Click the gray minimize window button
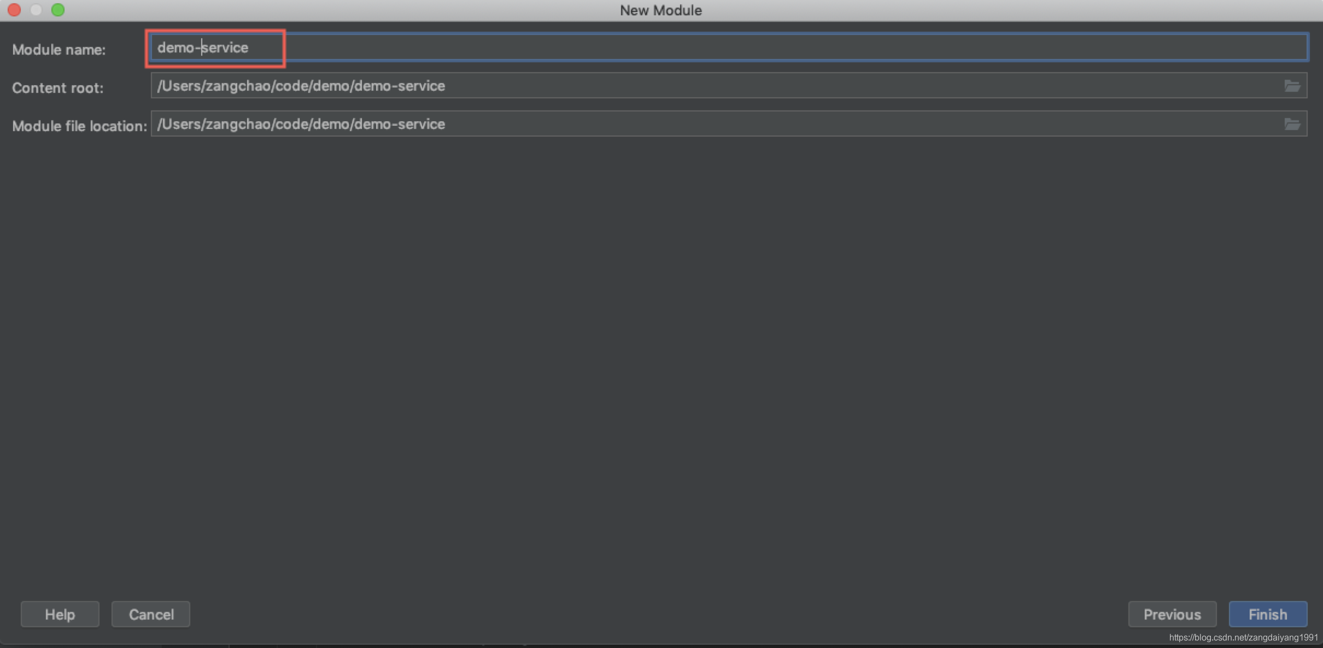Screen dimensions: 1323x648 (36, 10)
